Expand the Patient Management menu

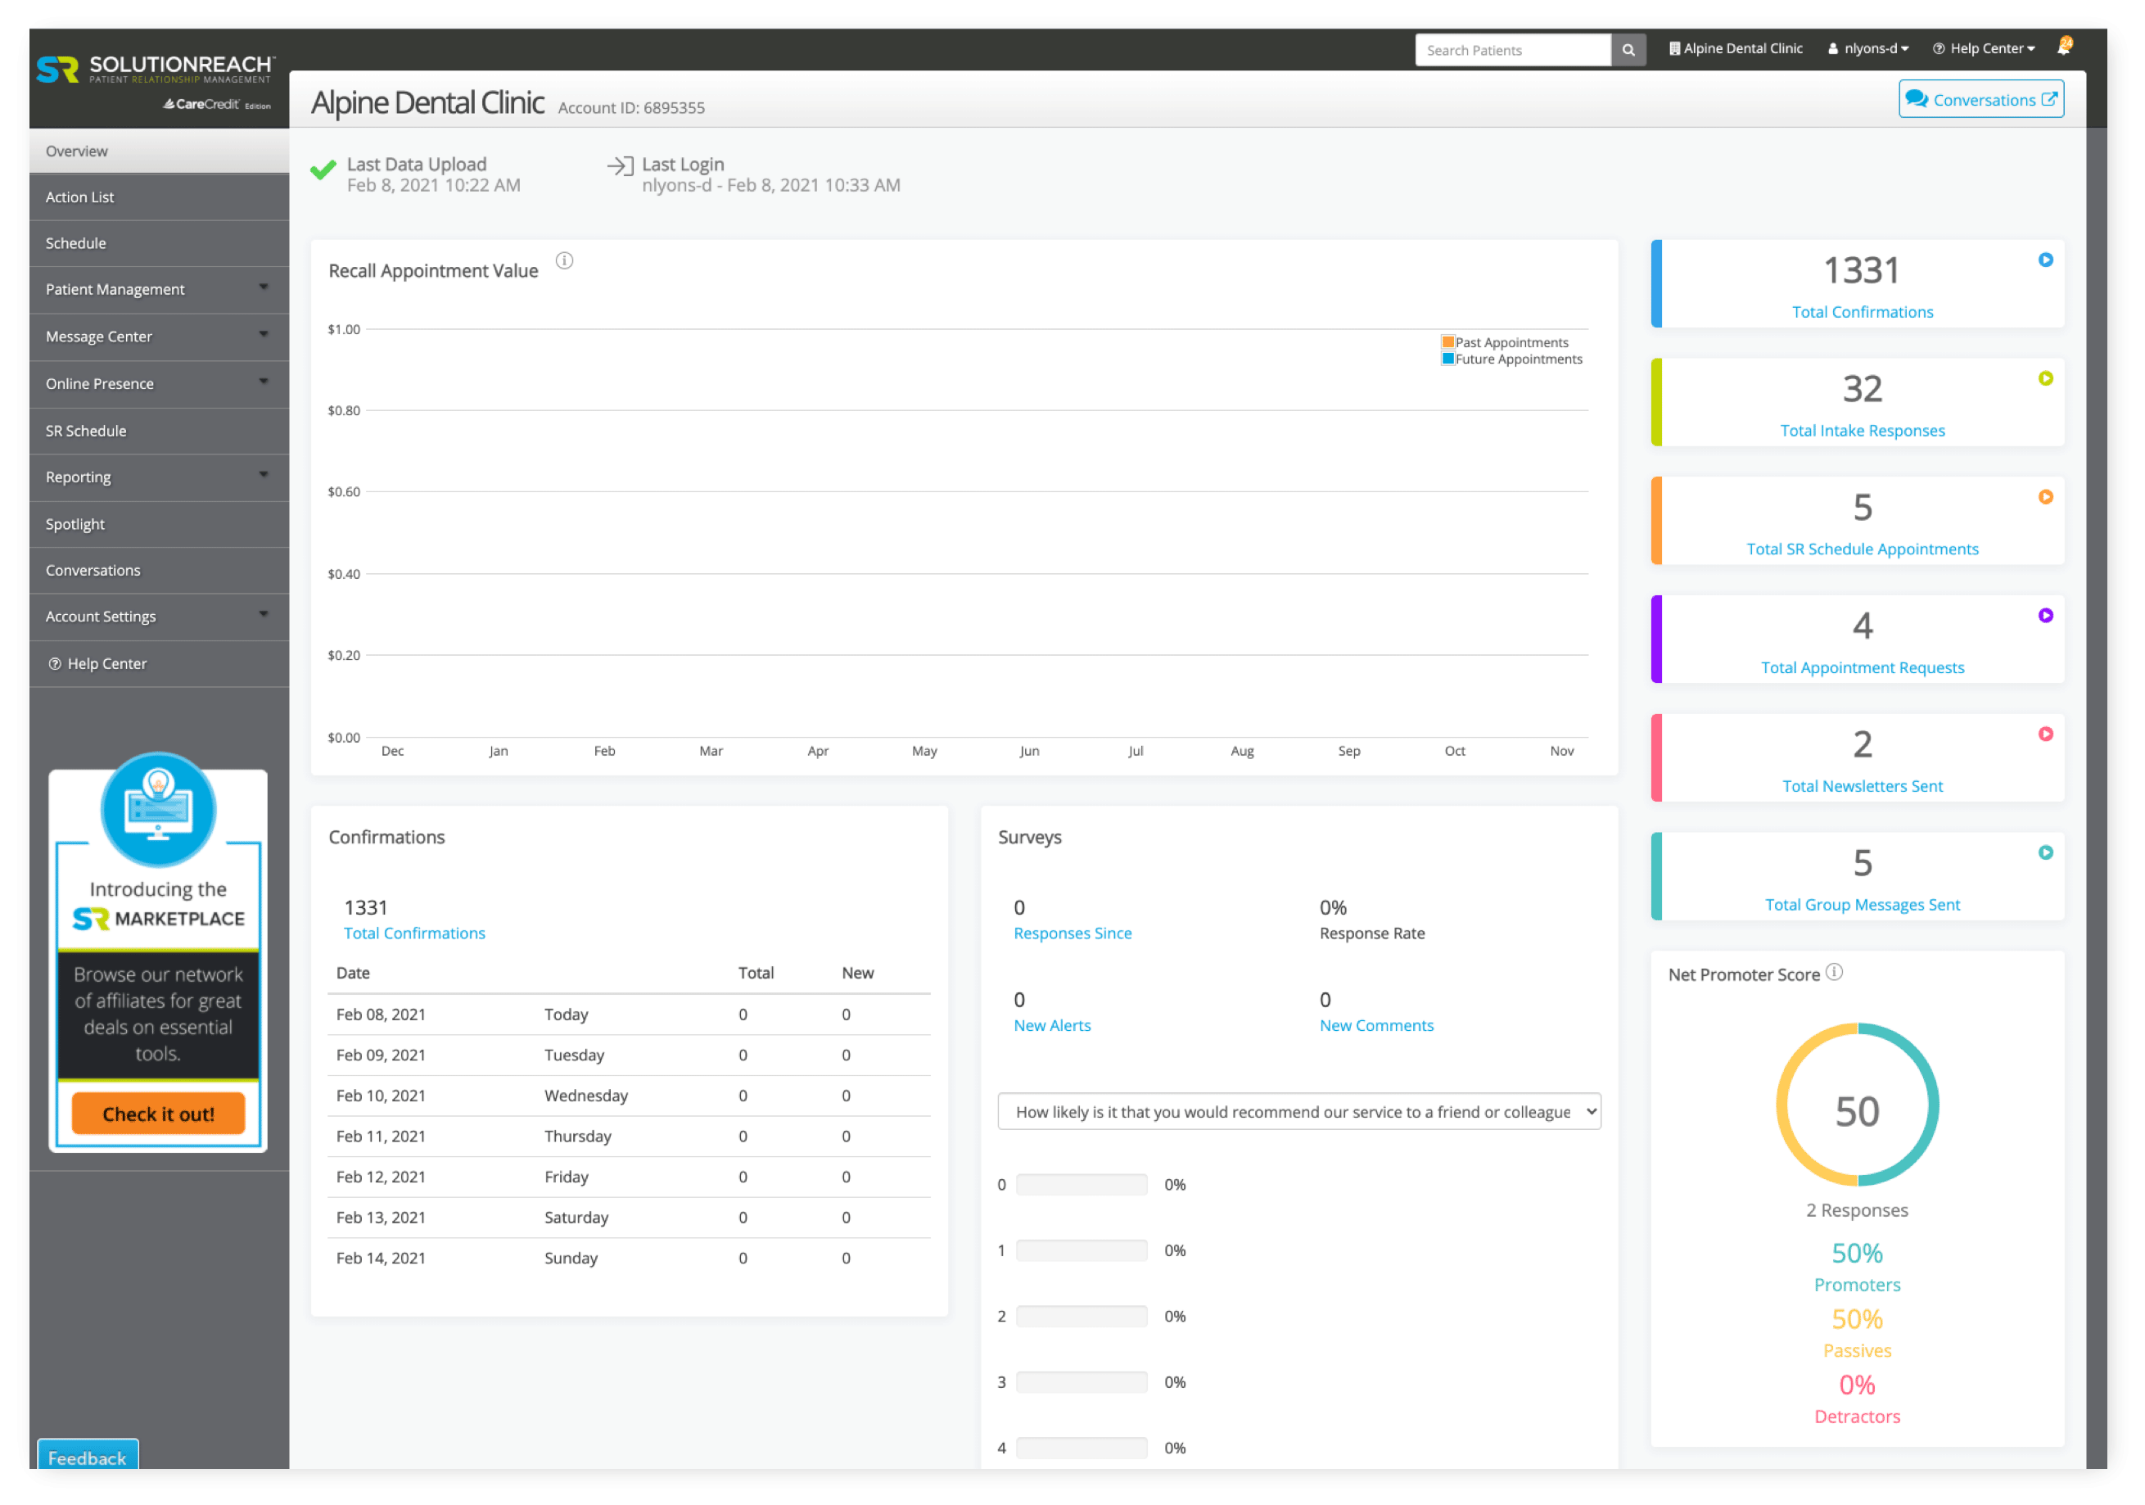coord(159,290)
